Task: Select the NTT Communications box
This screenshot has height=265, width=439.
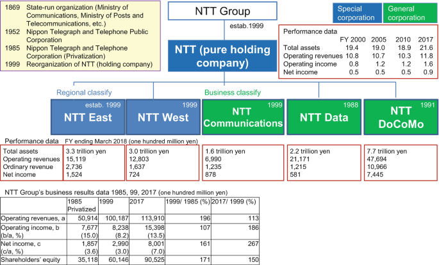Action: click(243, 117)
